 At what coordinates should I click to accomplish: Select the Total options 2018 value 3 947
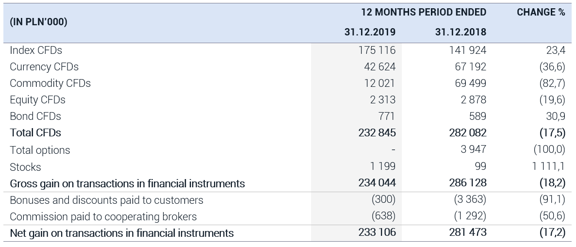(474, 149)
